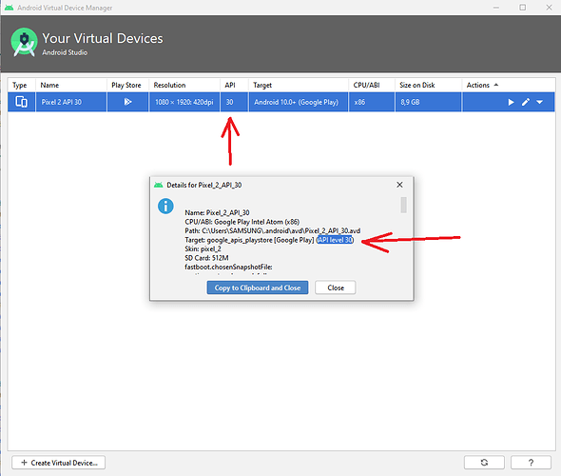This screenshot has width=561, height=476.
Task: Edit the AVD with pencil icon
Action: 525,103
